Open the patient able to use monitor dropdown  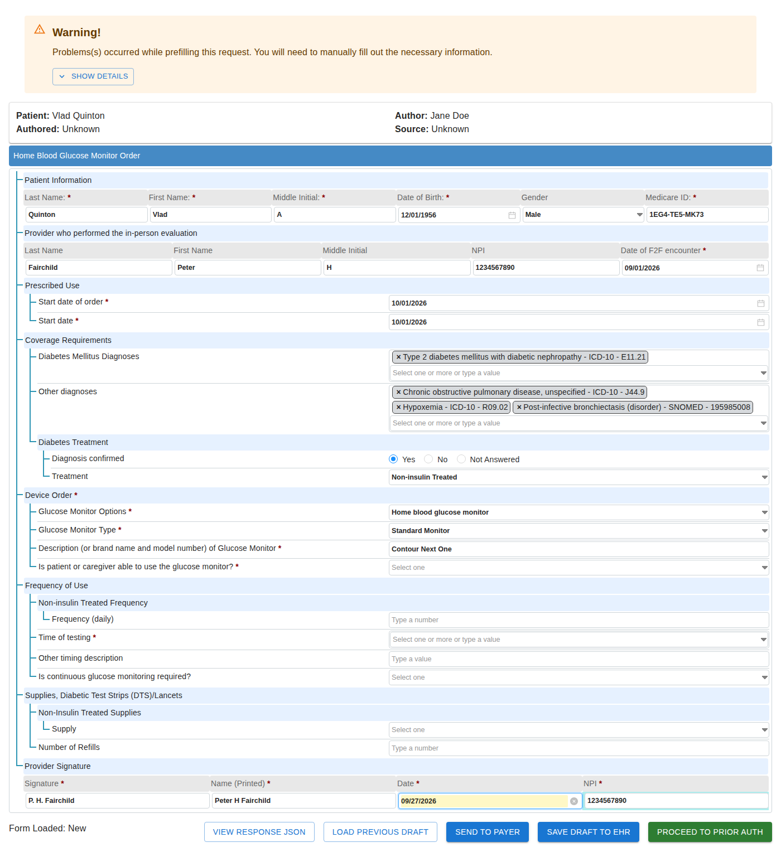(x=579, y=568)
